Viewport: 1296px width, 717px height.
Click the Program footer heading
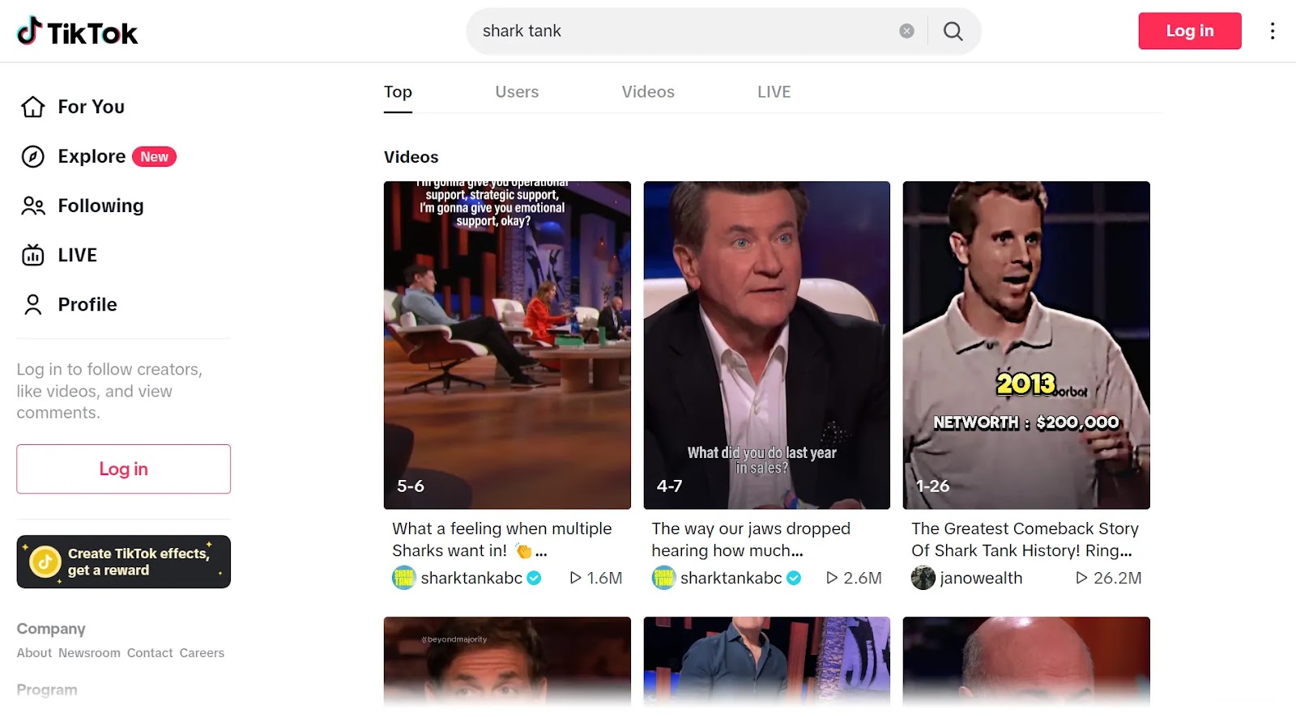tap(47, 690)
